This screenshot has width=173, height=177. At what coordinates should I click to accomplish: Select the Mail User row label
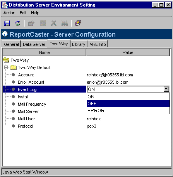point(26,119)
